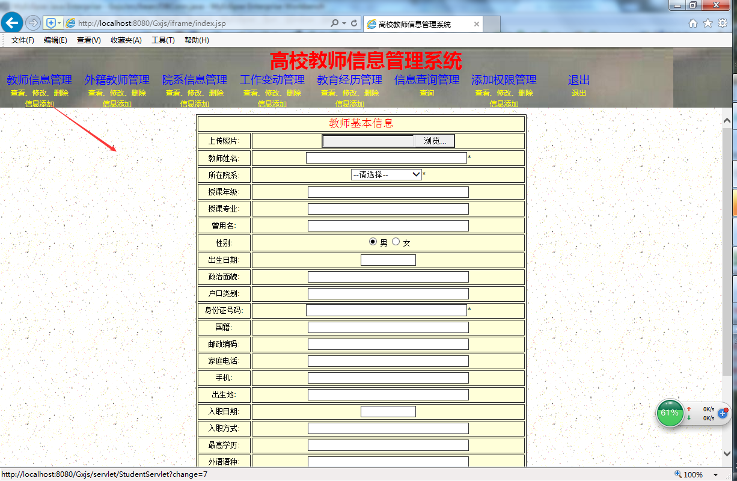Open the 帮助(H) menu
This screenshot has height=481, width=737.
click(x=197, y=40)
